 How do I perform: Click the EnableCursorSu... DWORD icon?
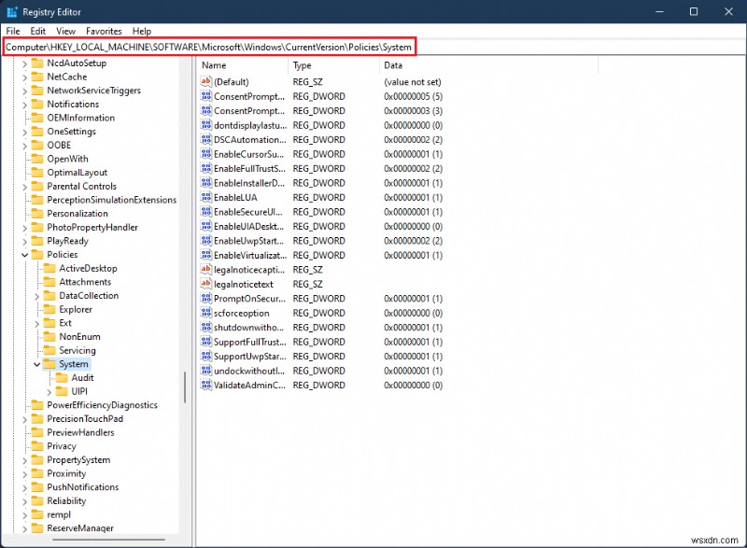[x=205, y=154]
